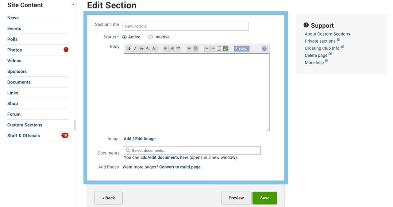Select the Active status radio button
This screenshot has width=393, height=207.
click(124, 37)
